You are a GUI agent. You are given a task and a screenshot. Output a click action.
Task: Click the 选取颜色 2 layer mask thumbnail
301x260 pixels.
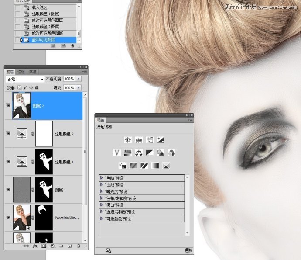coord(44,134)
